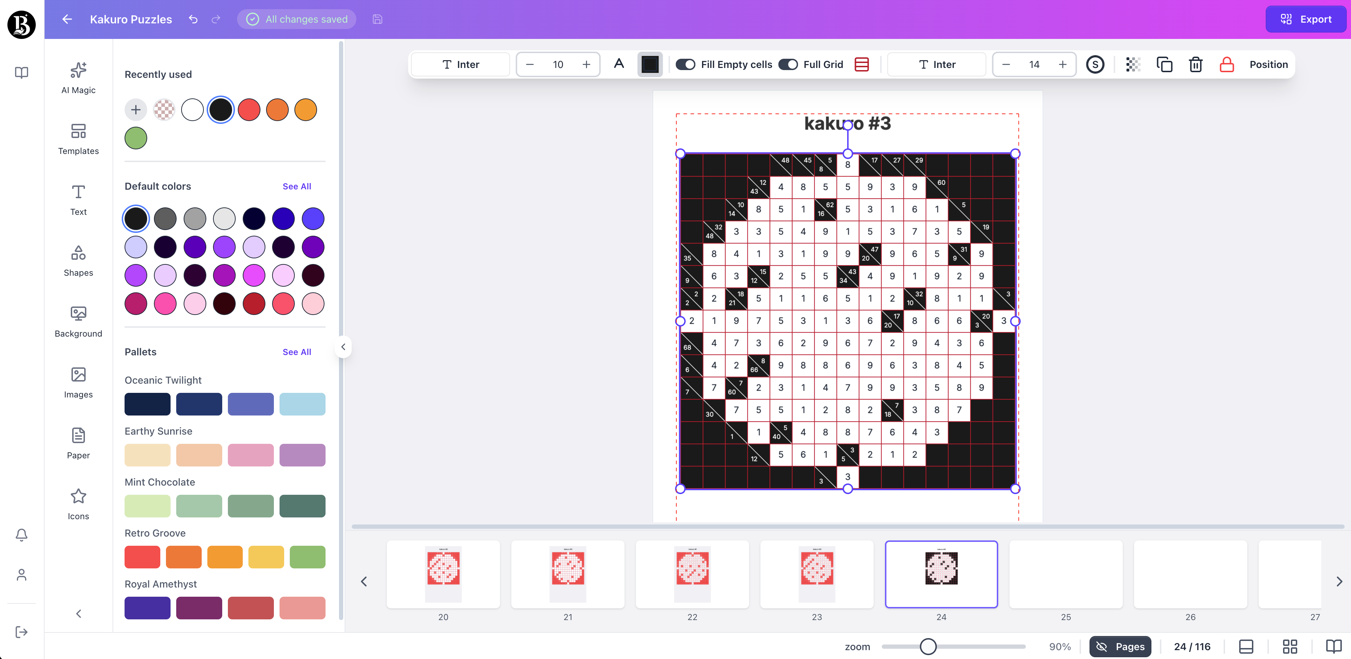Open the Inter font dropdown
The image size is (1351, 659).
460,64
